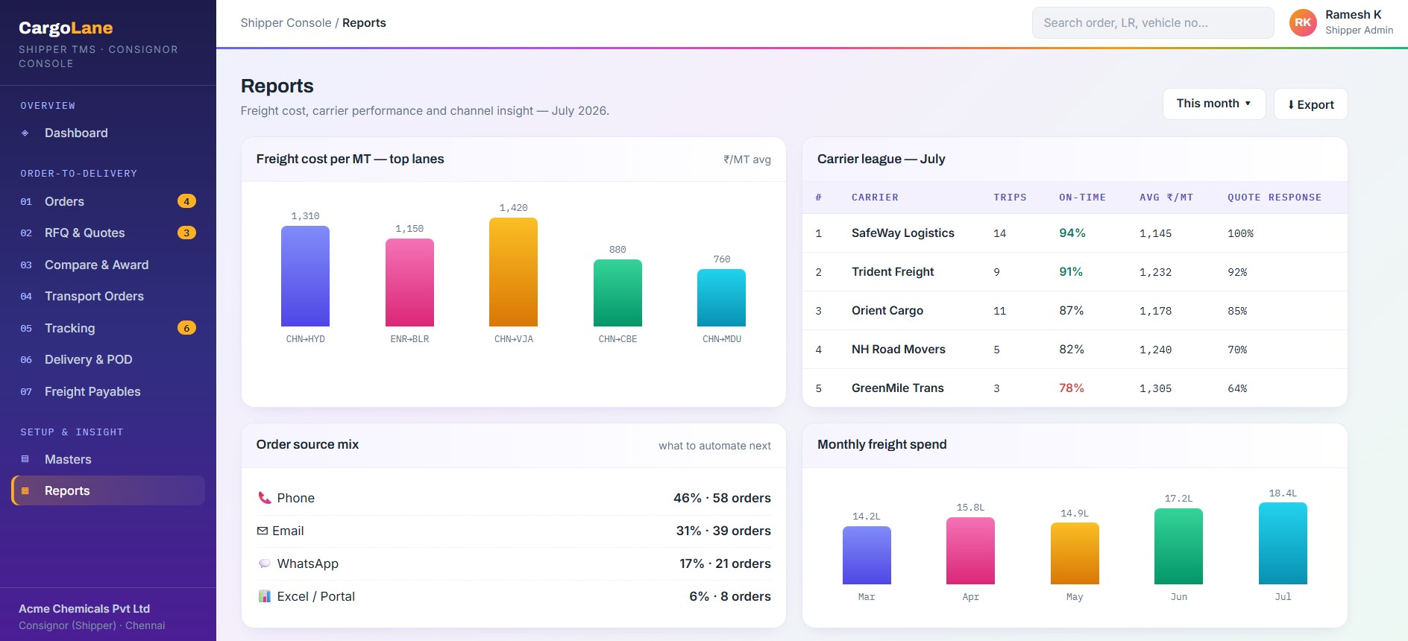The width and height of the screenshot is (1408, 641).
Task: Open Masters setup page
Action: (108, 459)
